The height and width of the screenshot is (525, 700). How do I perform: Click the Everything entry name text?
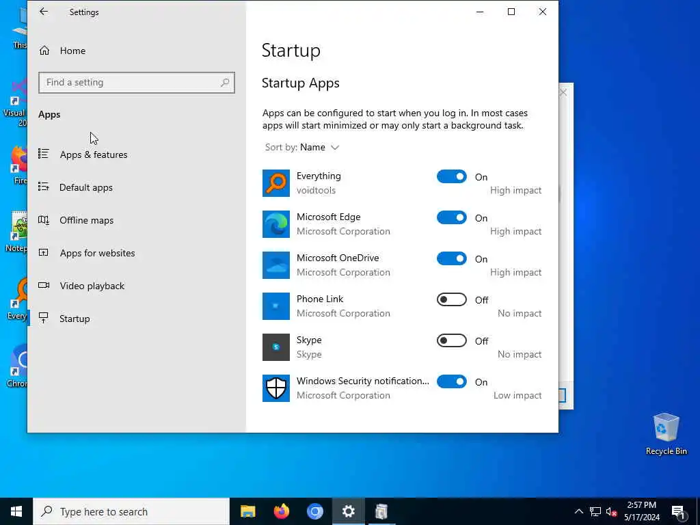tap(319, 176)
